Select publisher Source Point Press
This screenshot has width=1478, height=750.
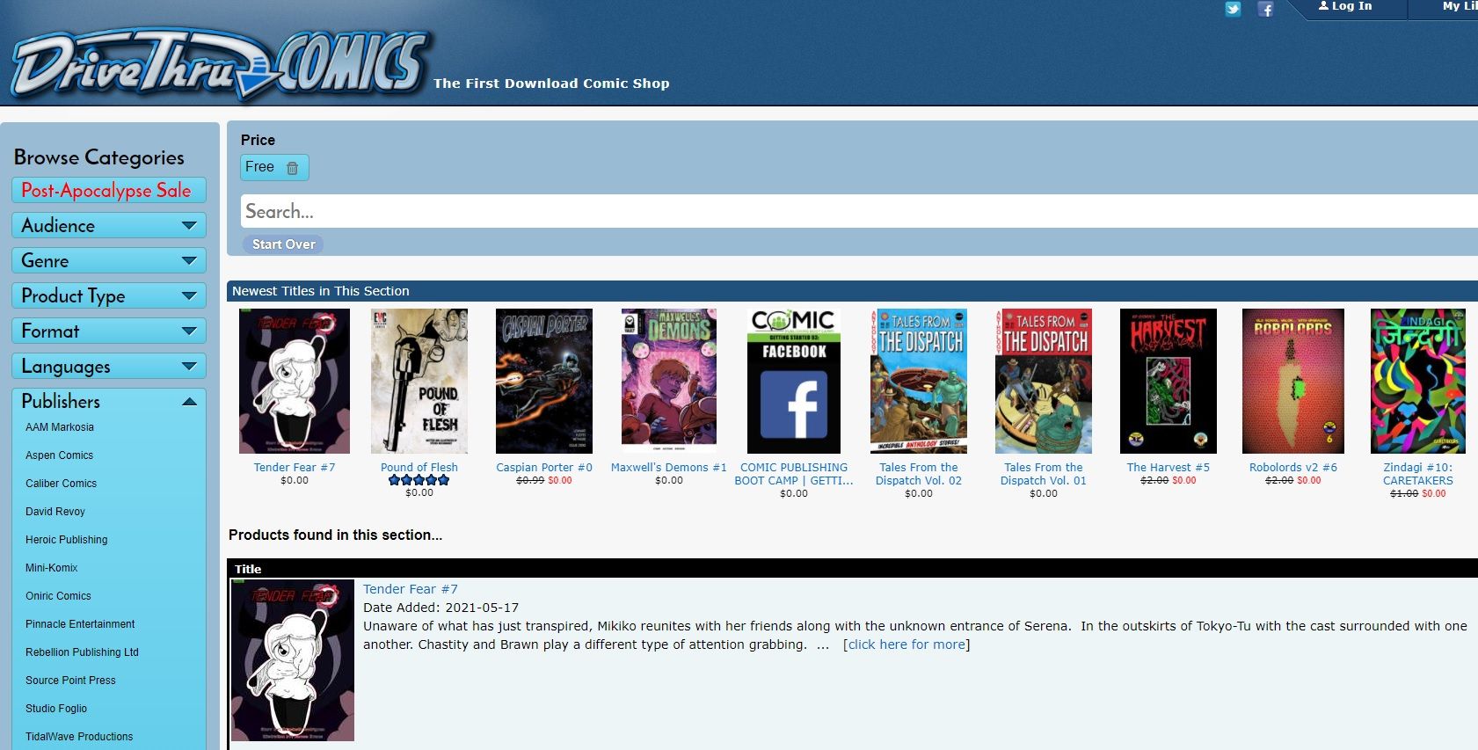[x=70, y=681]
